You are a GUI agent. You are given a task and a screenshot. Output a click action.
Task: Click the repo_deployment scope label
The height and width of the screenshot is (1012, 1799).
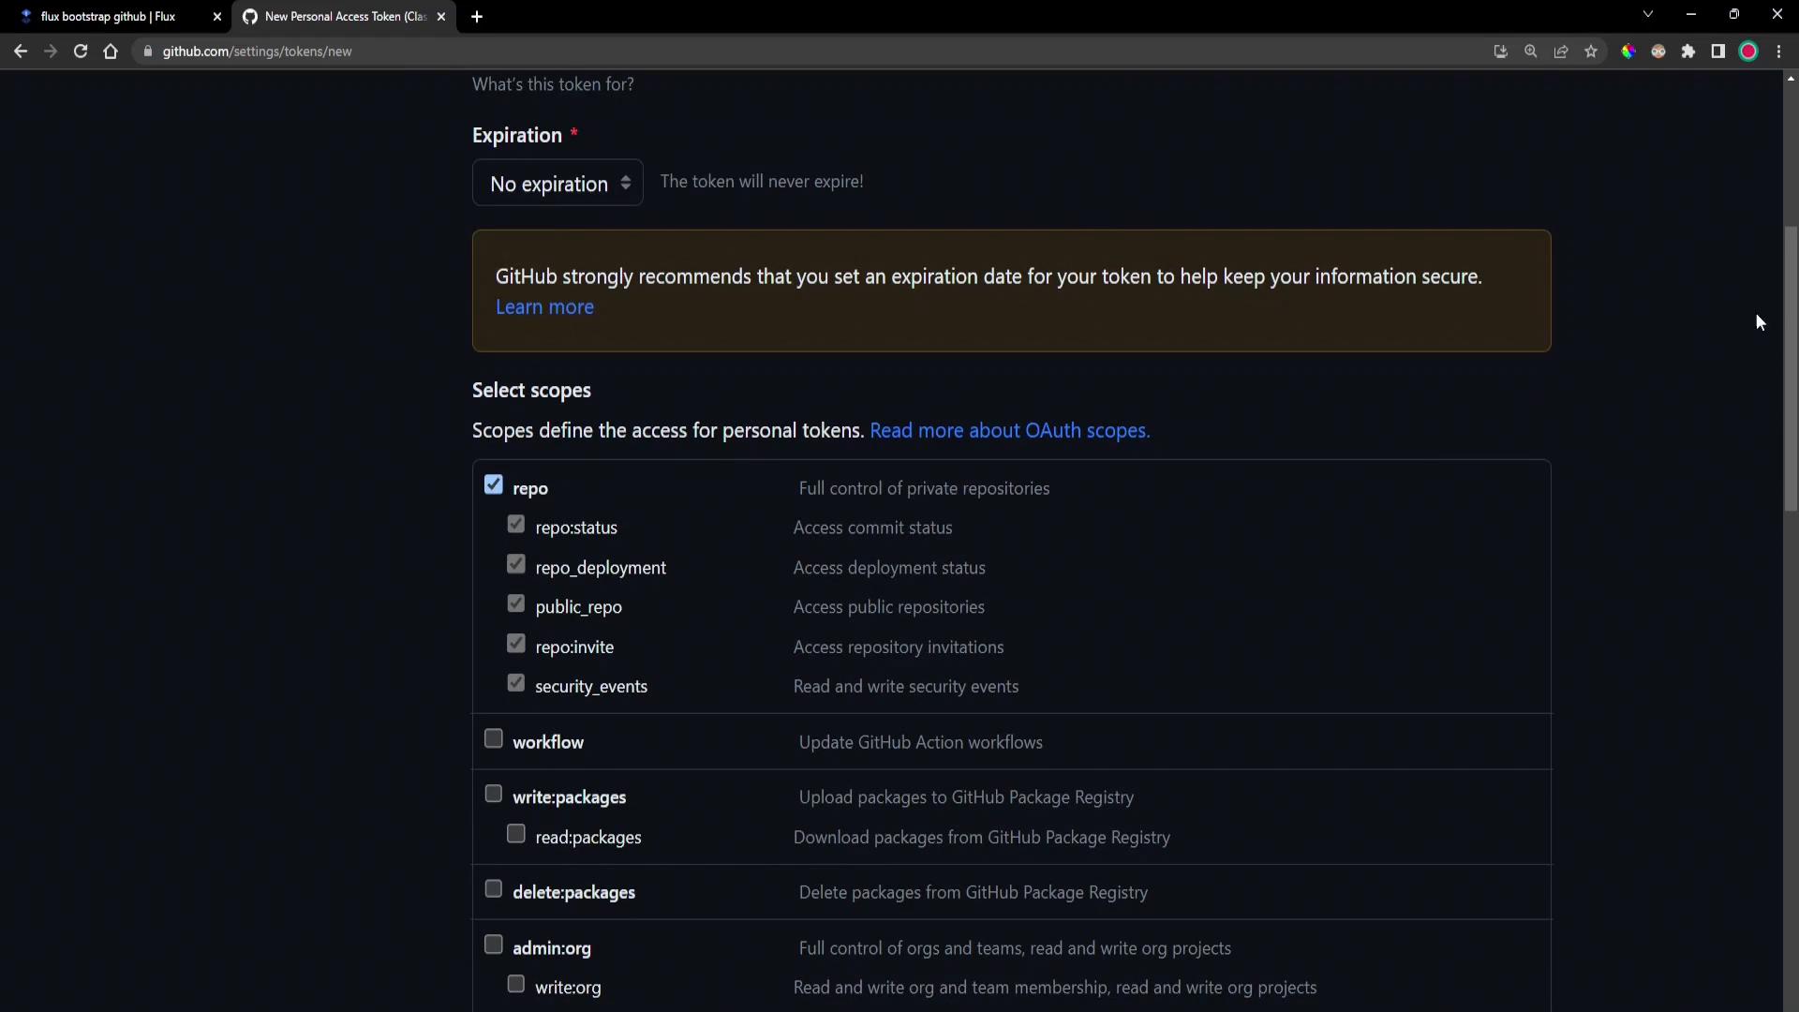pyautogui.click(x=601, y=568)
